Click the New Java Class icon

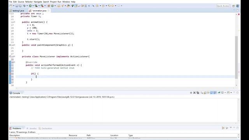pyautogui.click(x=52, y=6)
